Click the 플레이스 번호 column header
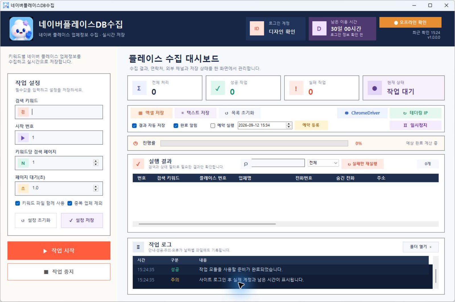Image resolution: width=455 pixels, height=302 pixels. (213, 178)
